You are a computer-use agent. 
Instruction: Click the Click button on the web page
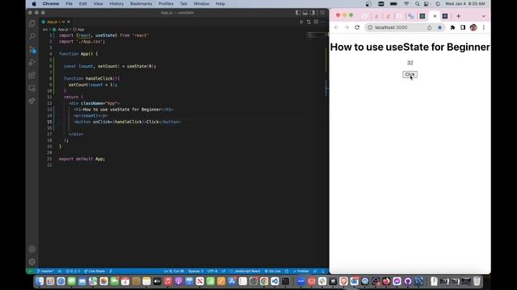click(x=410, y=75)
